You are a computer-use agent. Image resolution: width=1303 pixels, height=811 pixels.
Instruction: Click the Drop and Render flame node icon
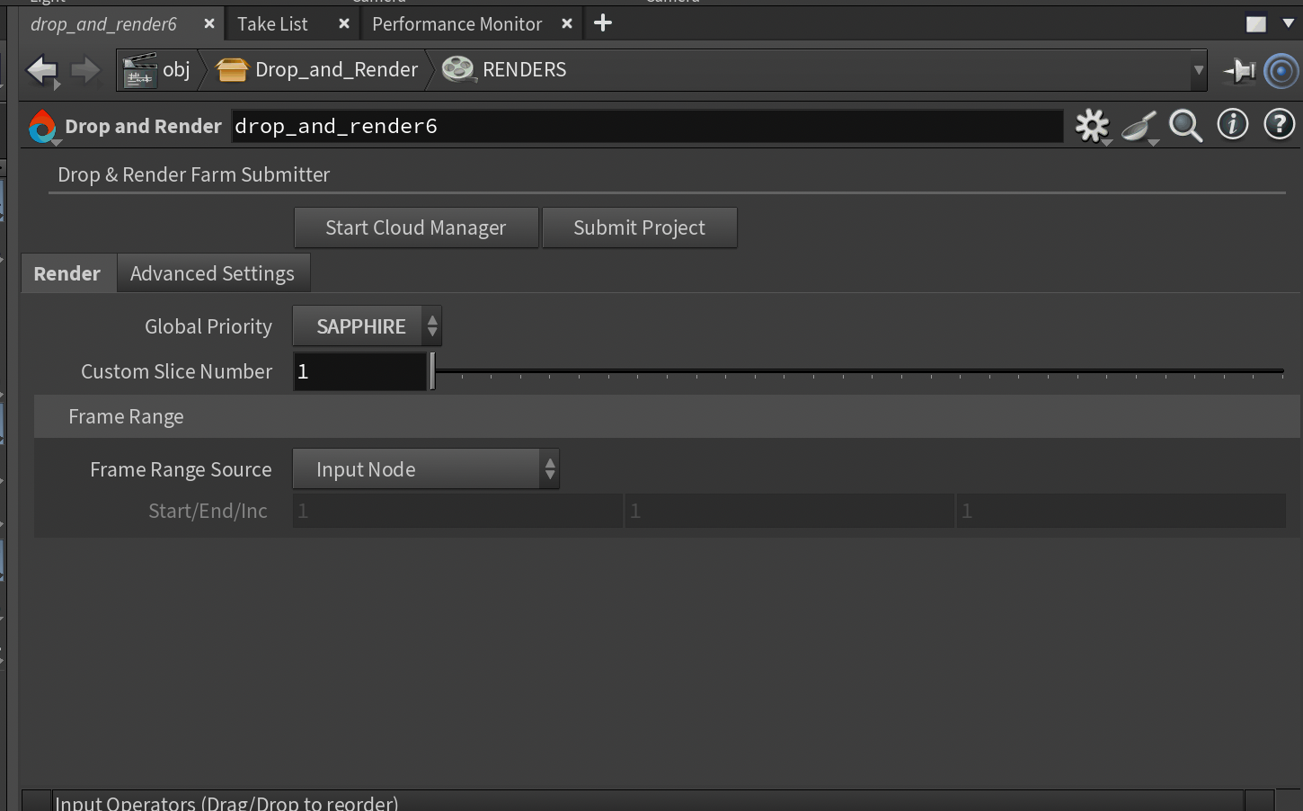click(42, 126)
